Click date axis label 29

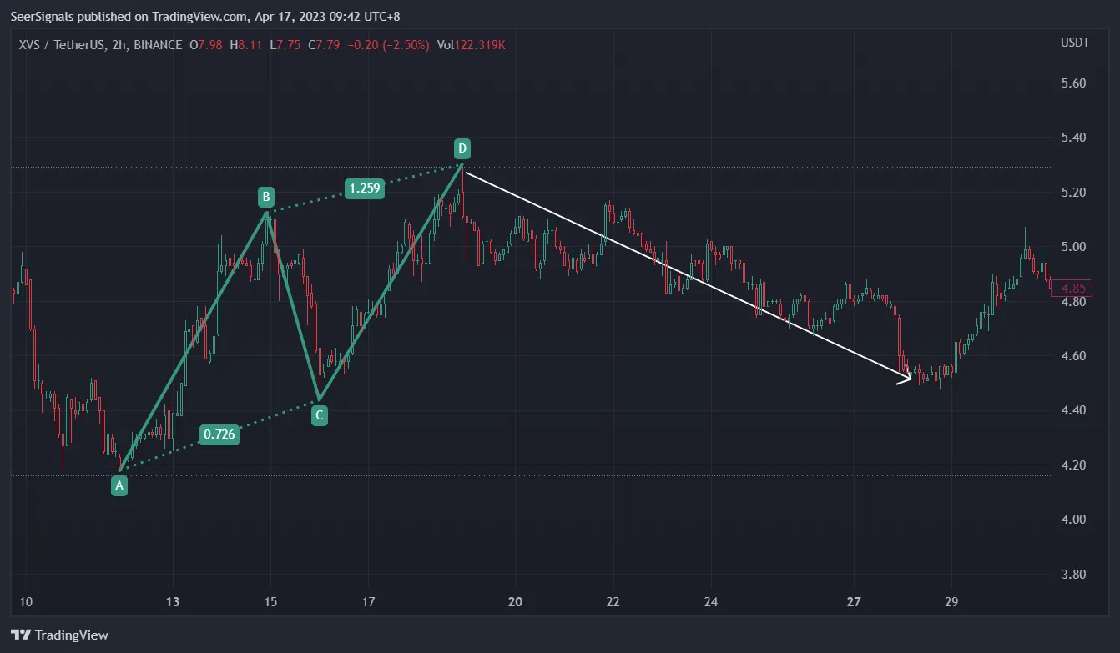coord(952,602)
